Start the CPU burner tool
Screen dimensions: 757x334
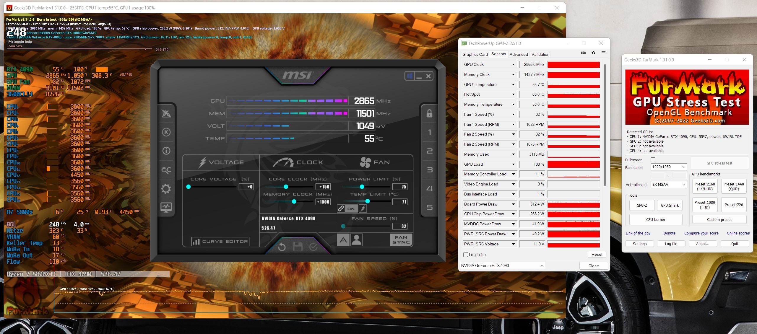[656, 219]
